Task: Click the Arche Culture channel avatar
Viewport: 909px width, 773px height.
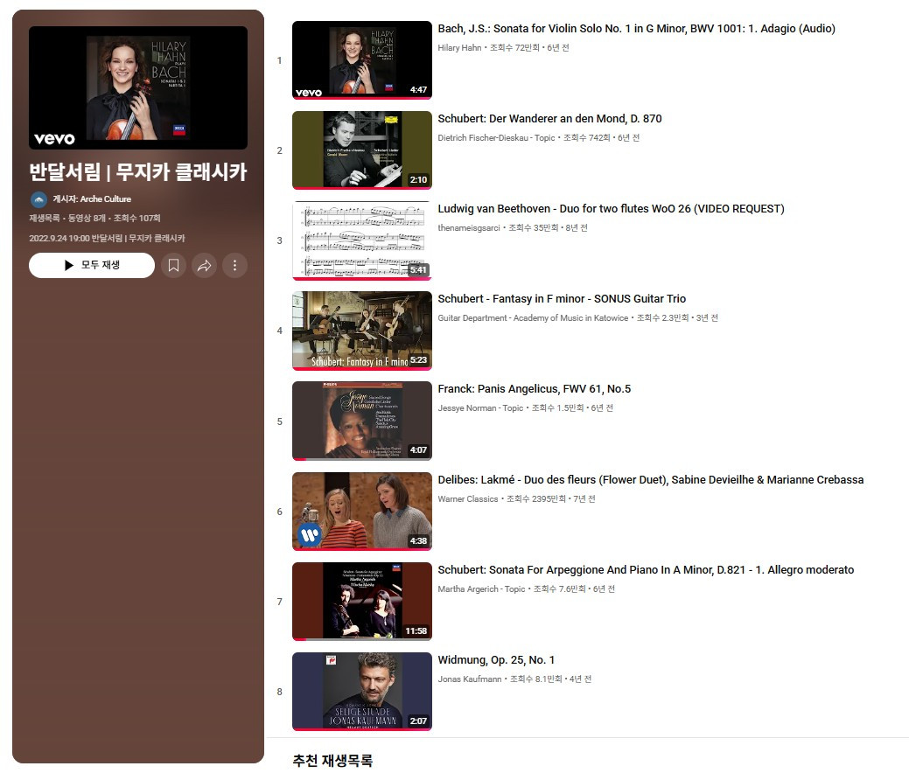Action: click(38, 199)
